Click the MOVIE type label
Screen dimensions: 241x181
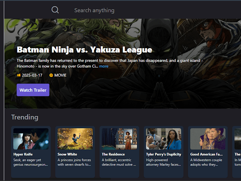(x=61, y=75)
